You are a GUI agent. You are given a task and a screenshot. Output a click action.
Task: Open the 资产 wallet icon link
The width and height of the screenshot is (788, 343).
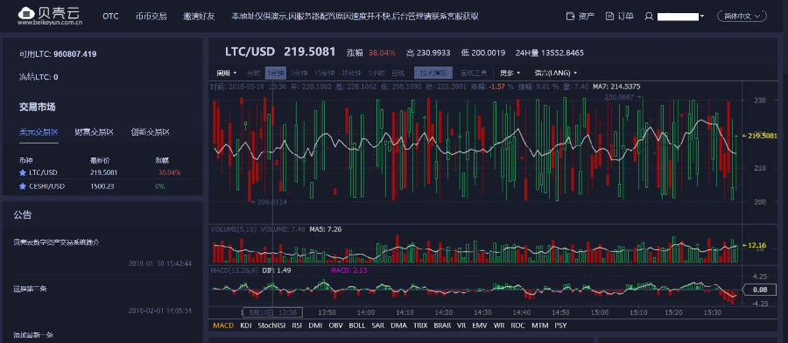tap(570, 16)
